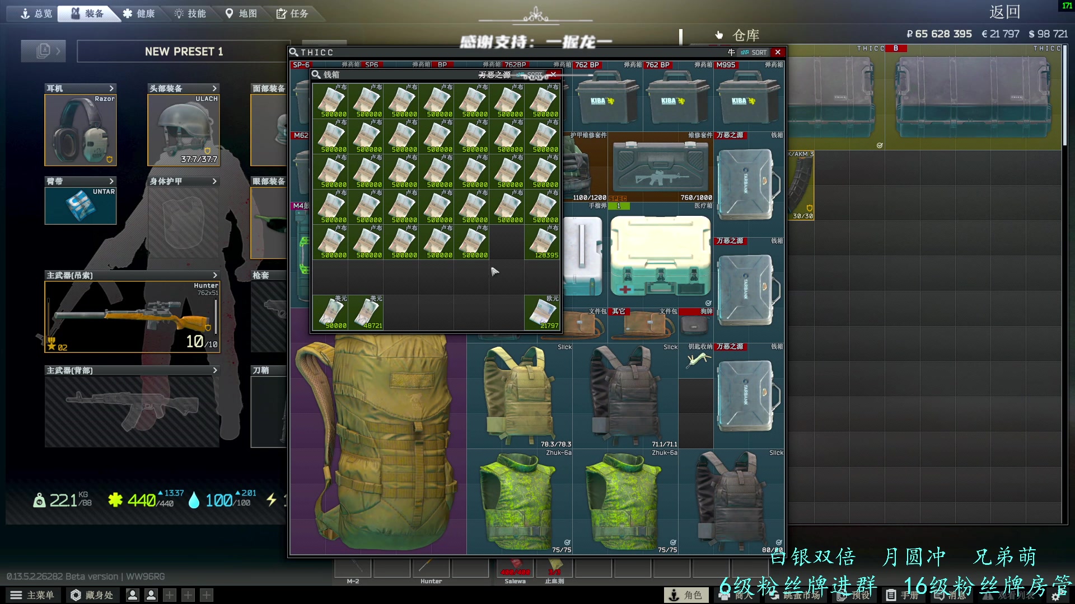Click the first plus add-member icon
Screen dimensions: 1075x604
[170, 595]
